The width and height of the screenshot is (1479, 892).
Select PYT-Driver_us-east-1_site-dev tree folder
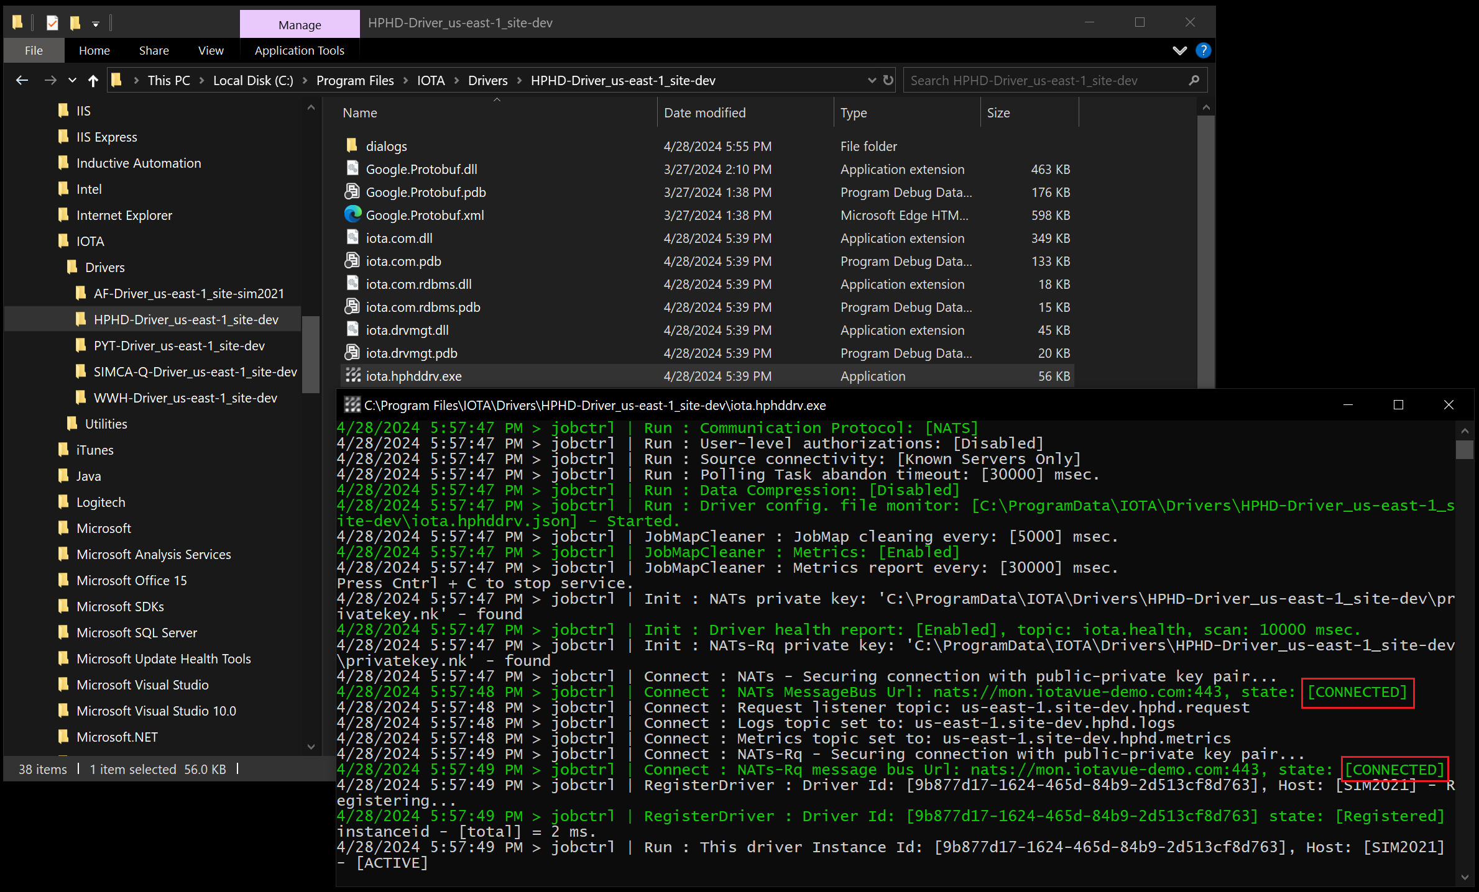(x=179, y=346)
